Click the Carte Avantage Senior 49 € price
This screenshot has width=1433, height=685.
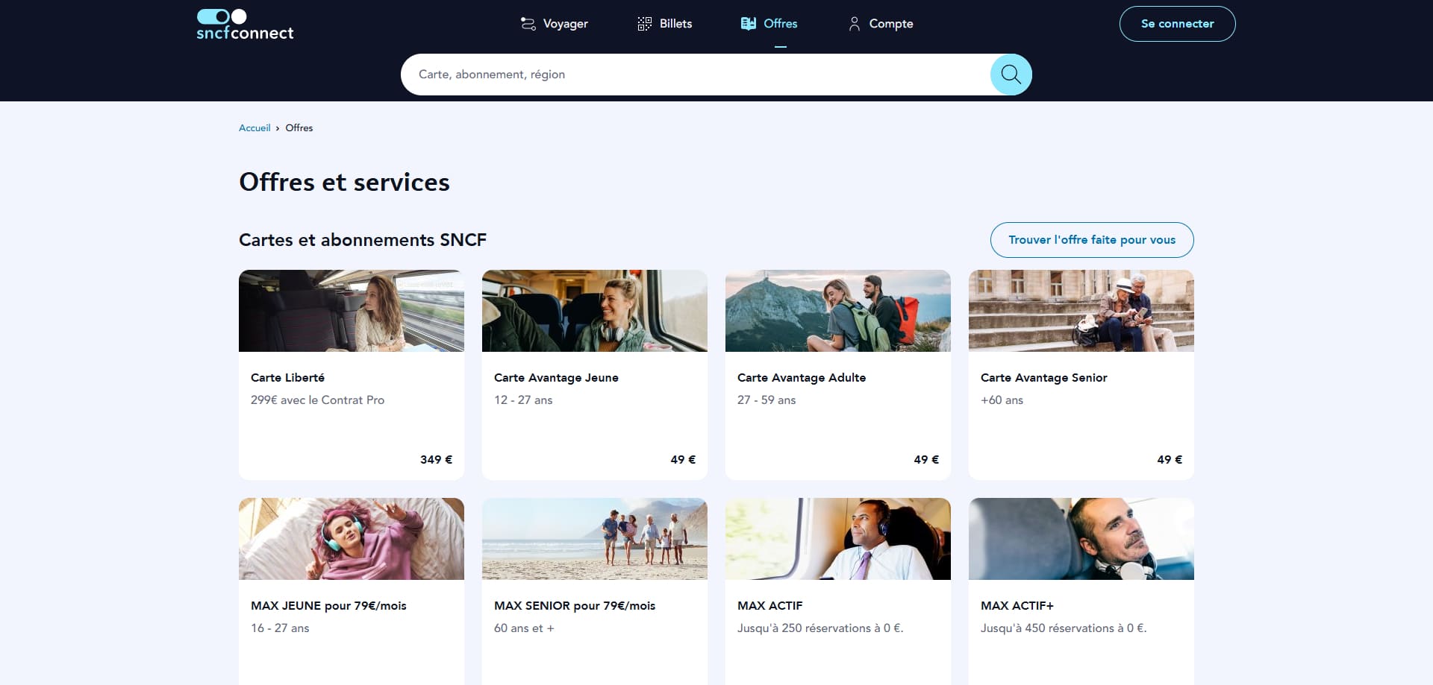(x=1170, y=460)
